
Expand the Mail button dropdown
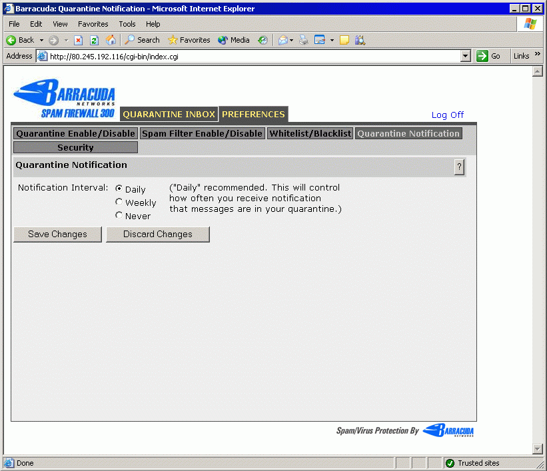pyautogui.click(x=292, y=40)
